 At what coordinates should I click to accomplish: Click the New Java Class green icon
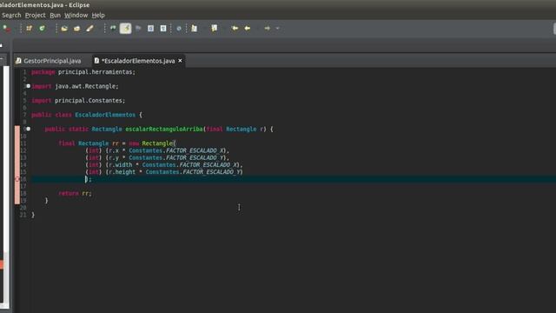[43, 29]
